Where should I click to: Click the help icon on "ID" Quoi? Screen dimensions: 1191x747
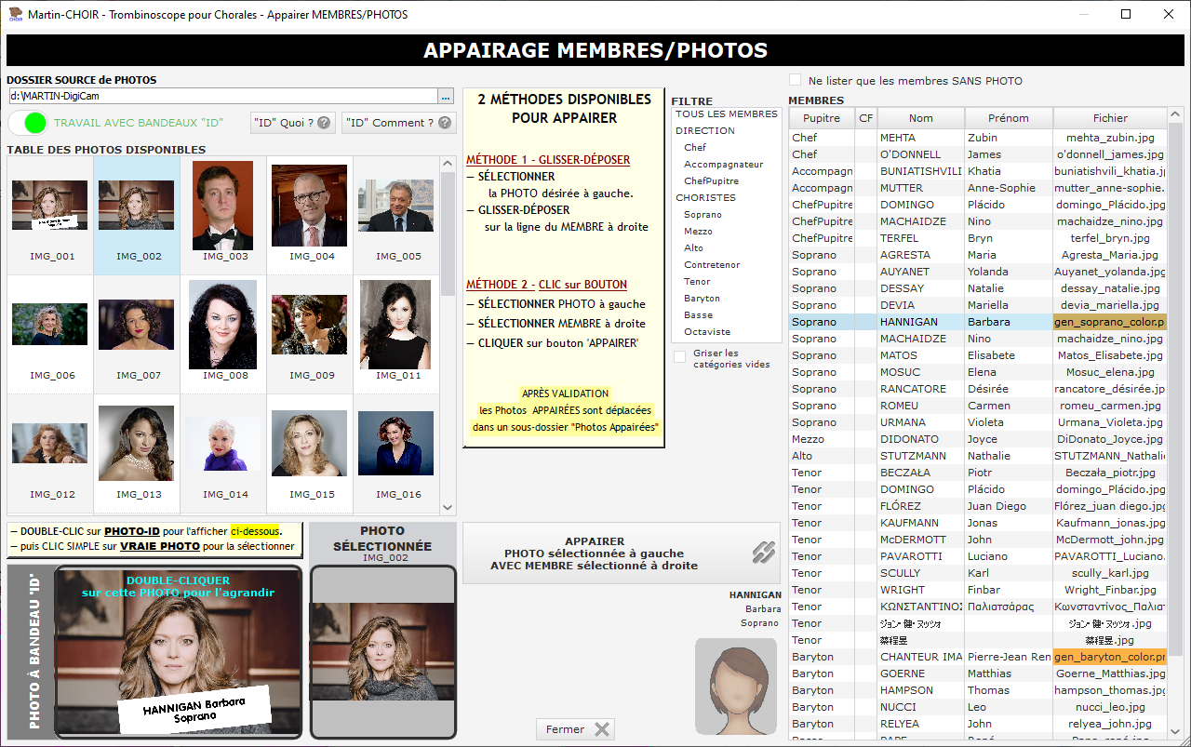[324, 123]
